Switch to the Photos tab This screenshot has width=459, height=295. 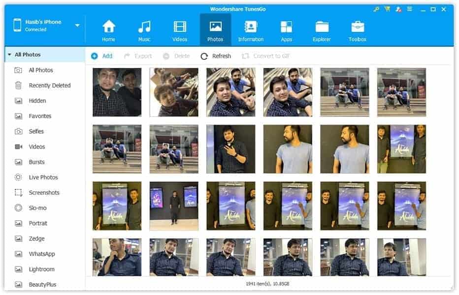point(215,29)
